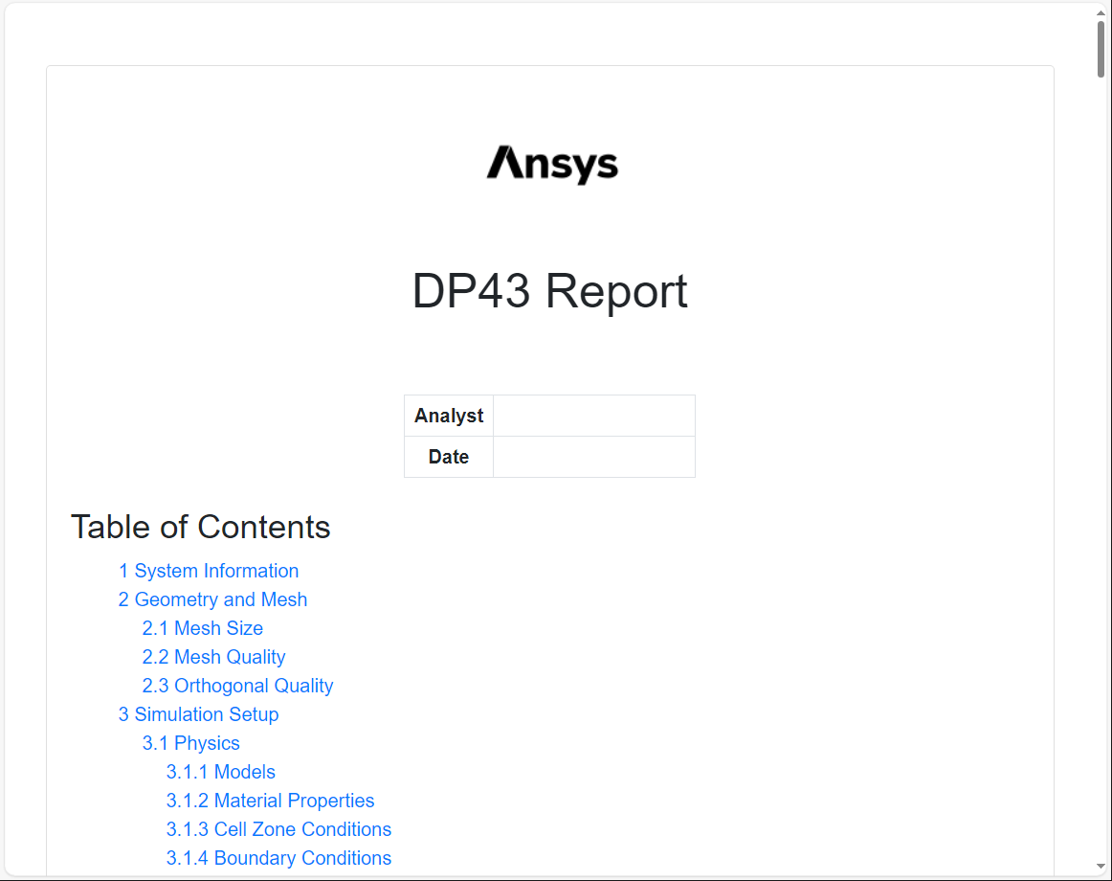Screen dimensions: 1112x881
Task: Click the Date table header cell
Action: 448,457
